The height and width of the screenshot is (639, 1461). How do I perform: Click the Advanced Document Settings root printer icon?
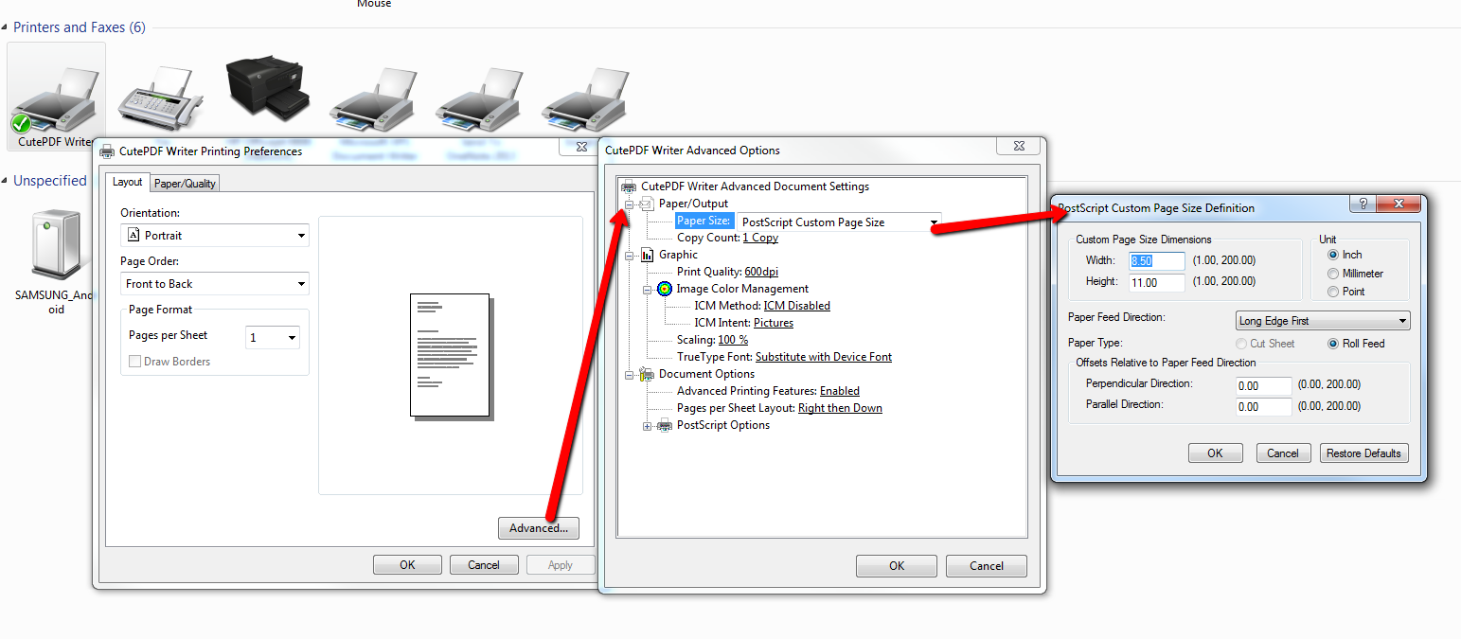(630, 186)
